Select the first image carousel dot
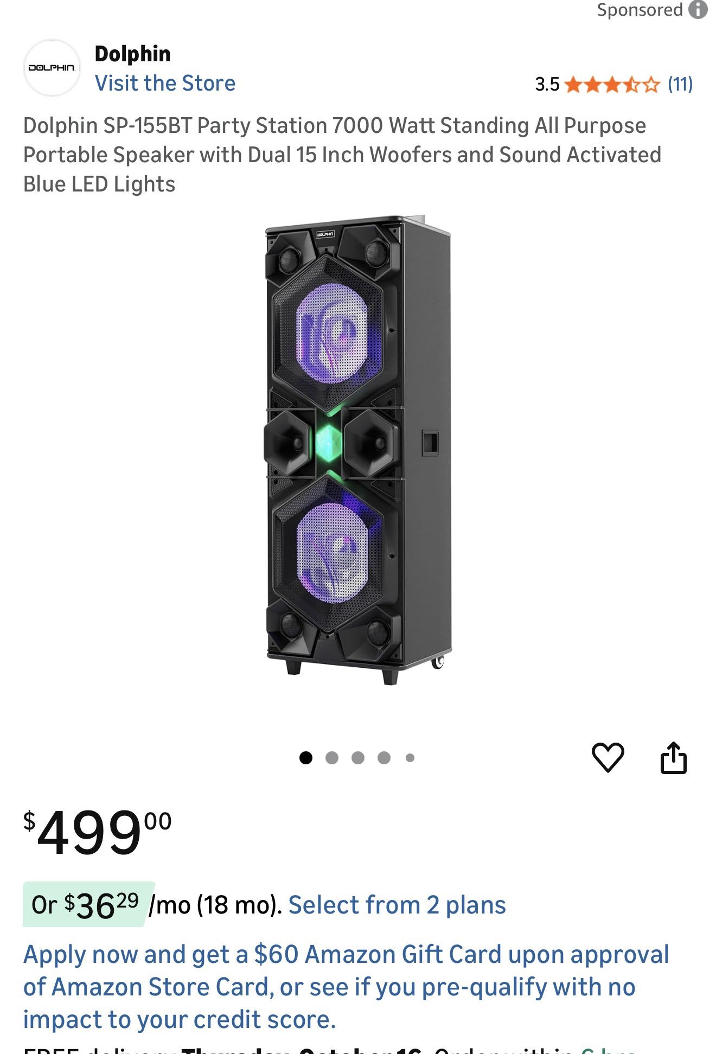 [x=306, y=757]
